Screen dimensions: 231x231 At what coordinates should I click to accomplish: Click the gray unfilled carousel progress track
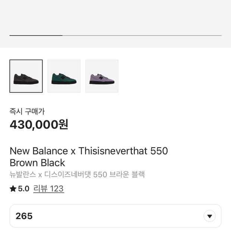[142, 35]
